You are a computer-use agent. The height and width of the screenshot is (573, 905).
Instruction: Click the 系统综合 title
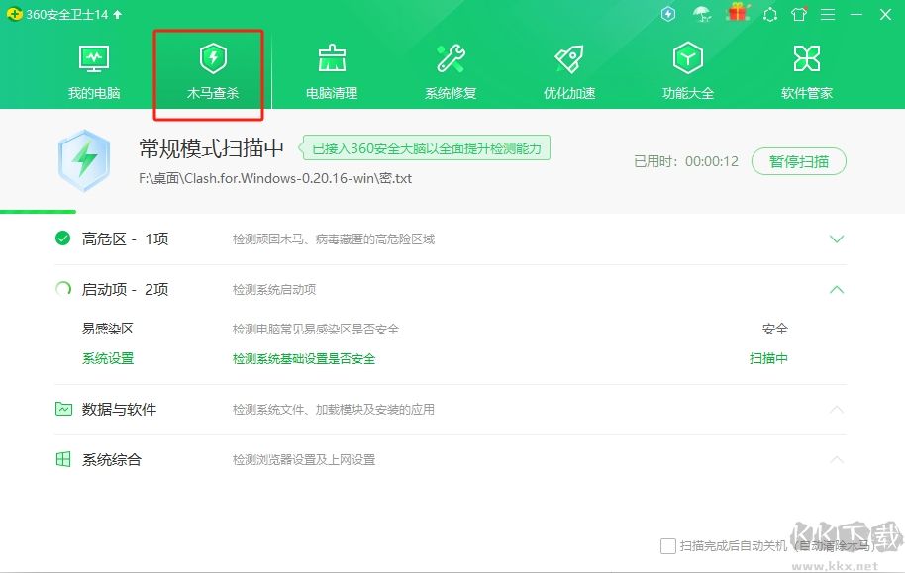(112, 460)
